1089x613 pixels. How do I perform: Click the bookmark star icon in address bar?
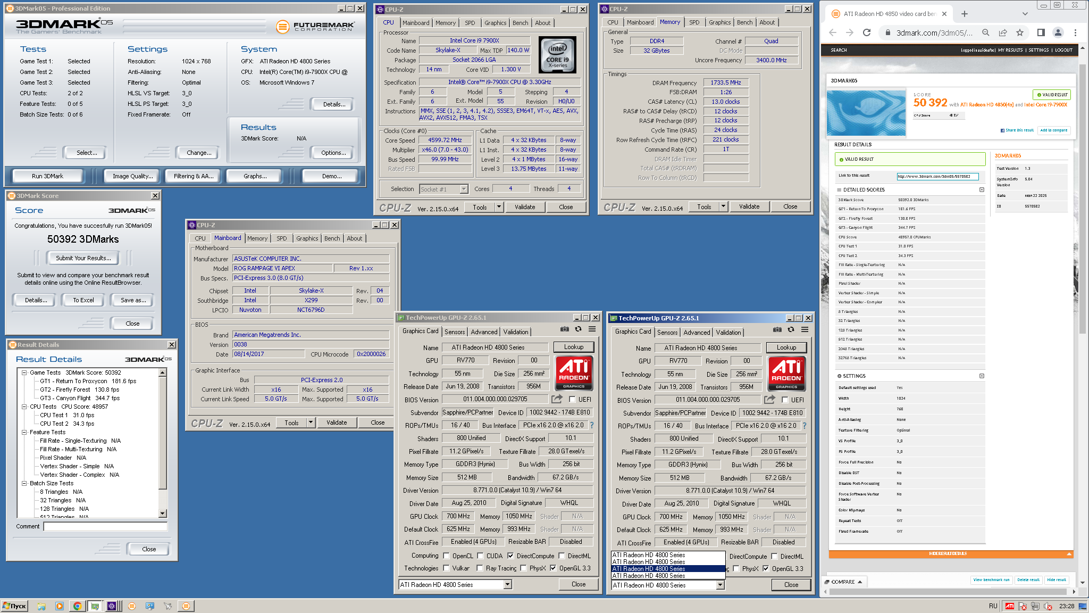[x=1020, y=32]
